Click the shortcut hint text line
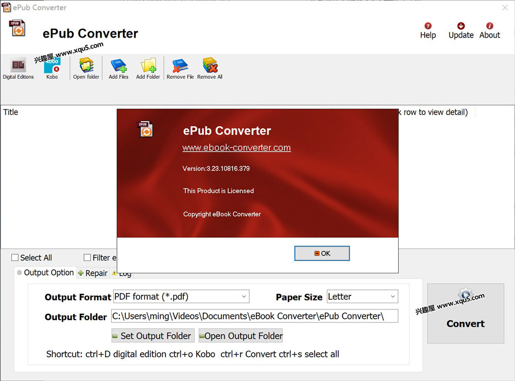Image resolution: width=515 pixels, height=381 pixels. coord(193,354)
